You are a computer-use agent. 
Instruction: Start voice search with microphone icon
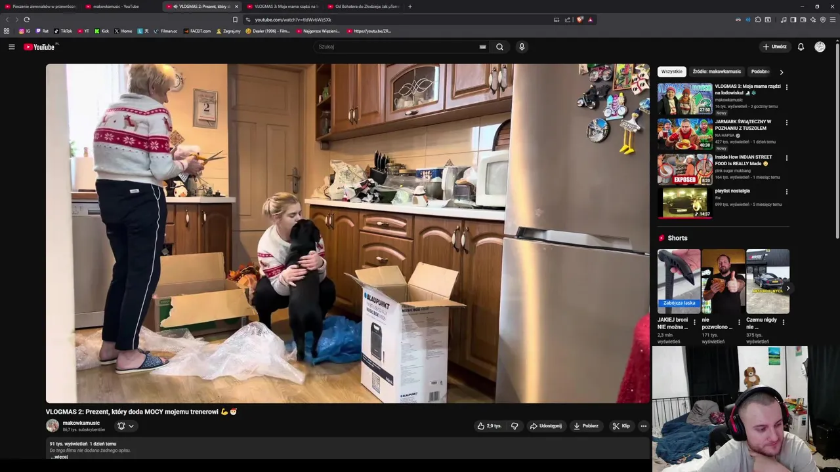pyautogui.click(x=522, y=47)
